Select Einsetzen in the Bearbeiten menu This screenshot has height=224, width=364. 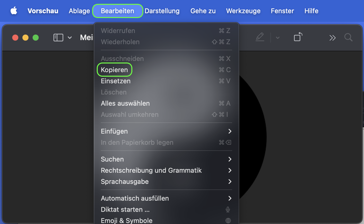[116, 81]
